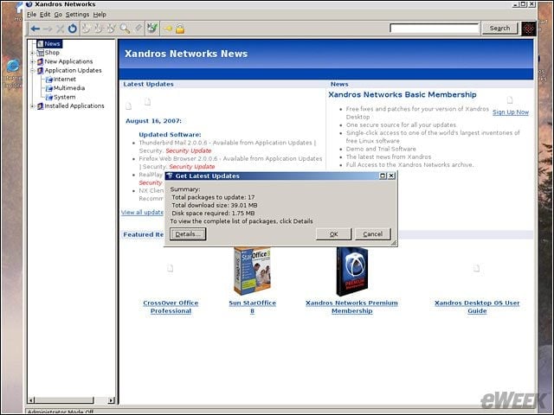Screen dimensions: 554x415
Task: Collapse the Application Updates tree node
Action: (x=33, y=71)
